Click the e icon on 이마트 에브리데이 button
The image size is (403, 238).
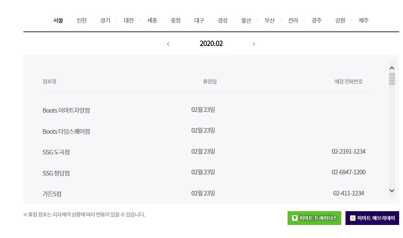coord(352,218)
